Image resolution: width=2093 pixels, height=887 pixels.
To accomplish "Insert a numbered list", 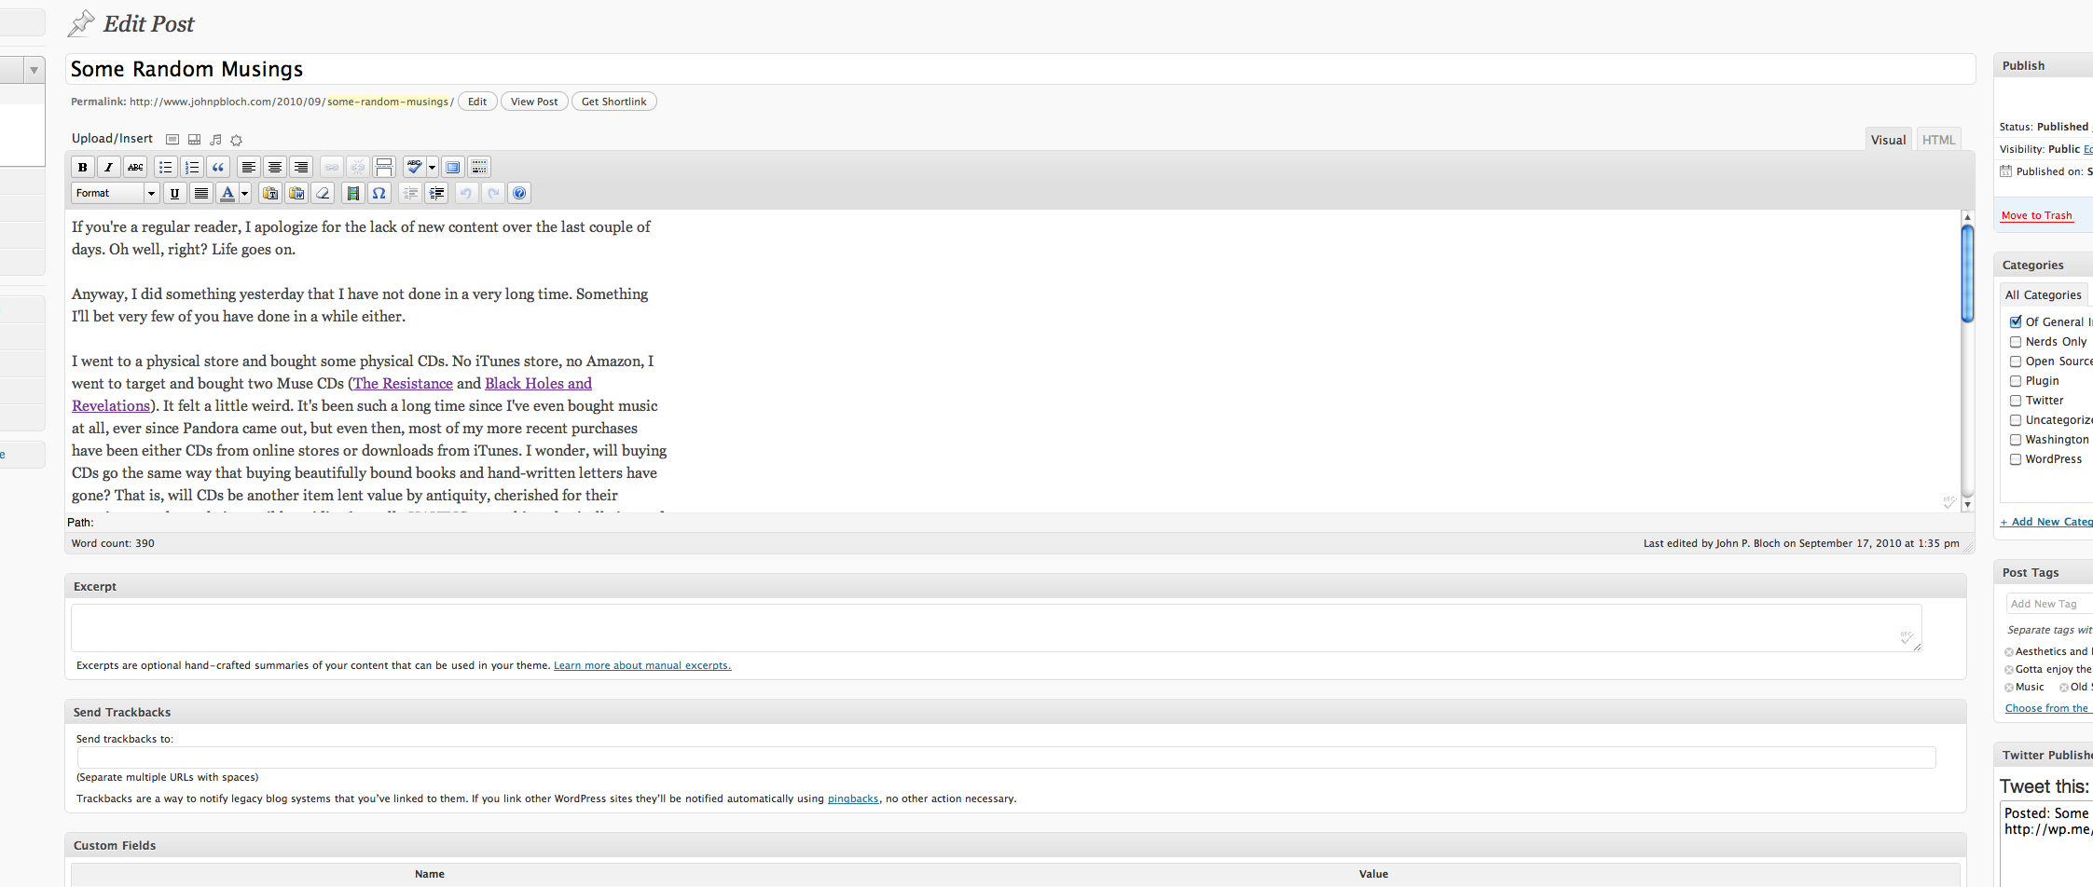I will coord(191,167).
